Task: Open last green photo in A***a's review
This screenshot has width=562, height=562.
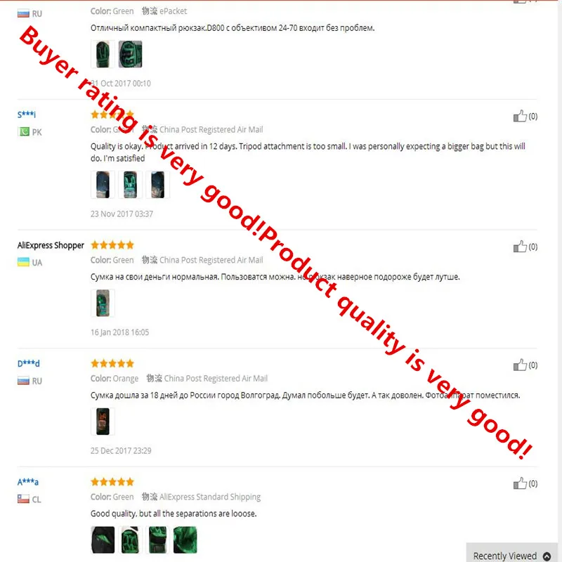Action: point(185,540)
